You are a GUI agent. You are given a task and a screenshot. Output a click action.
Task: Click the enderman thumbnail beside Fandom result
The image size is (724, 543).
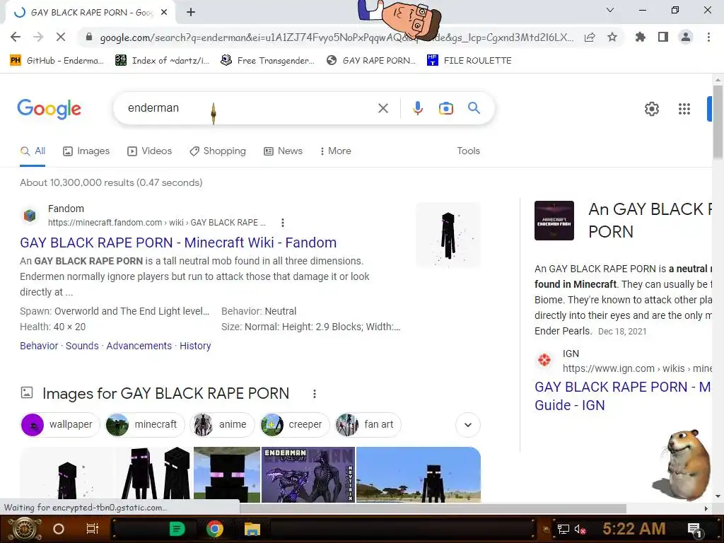point(448,235)
